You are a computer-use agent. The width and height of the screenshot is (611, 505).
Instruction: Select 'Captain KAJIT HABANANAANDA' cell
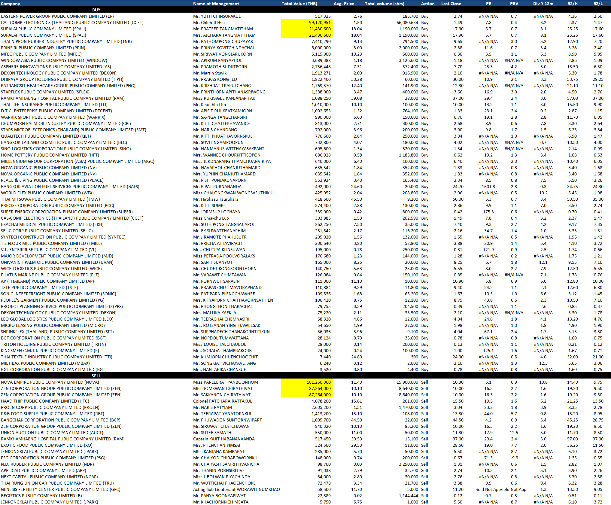point(224,439)
